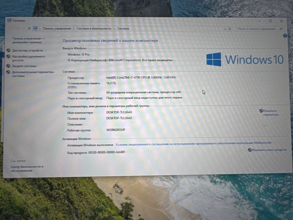The image size is (293, 220).
Task: Click Изменить ключ продукта link
Action: 269,150
